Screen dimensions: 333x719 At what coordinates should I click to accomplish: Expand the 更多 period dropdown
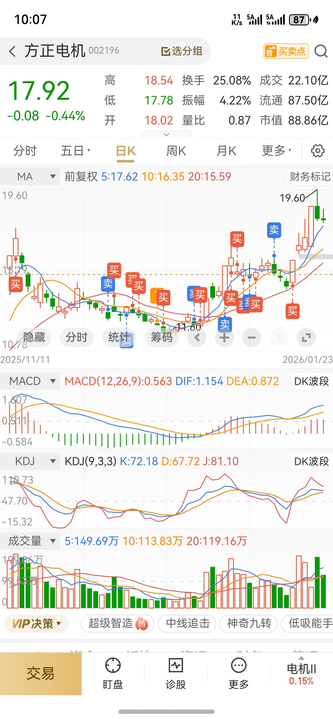coord(277,151)
